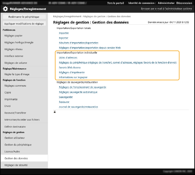The width and height of the screenshot is (195, 175).
Task: Click Déconnexion to log out
Action: 184,3
